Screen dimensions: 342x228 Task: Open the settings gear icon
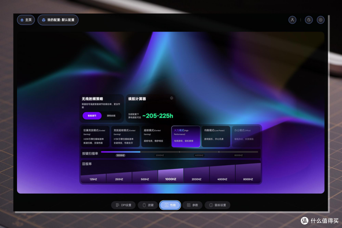(320, 20)
